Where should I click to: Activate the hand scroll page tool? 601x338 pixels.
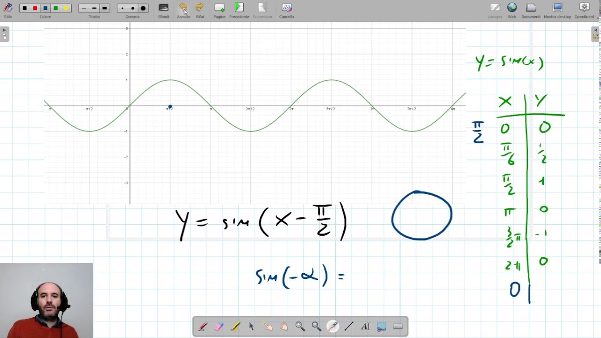pos(284,327)
